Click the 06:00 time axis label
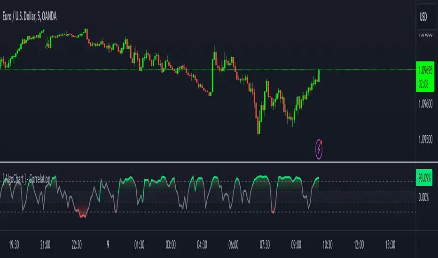 [x=233, y=245]
